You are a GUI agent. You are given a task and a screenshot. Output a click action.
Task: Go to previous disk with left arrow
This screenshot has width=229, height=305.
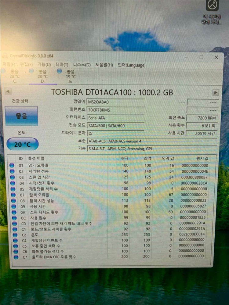[8, 91]
